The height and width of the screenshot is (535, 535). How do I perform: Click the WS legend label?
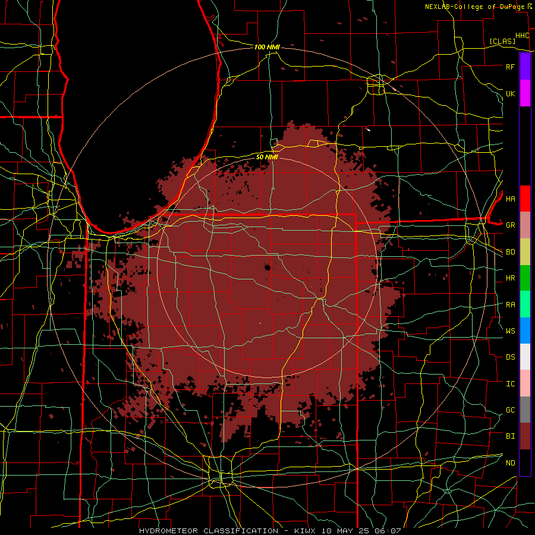510,331
